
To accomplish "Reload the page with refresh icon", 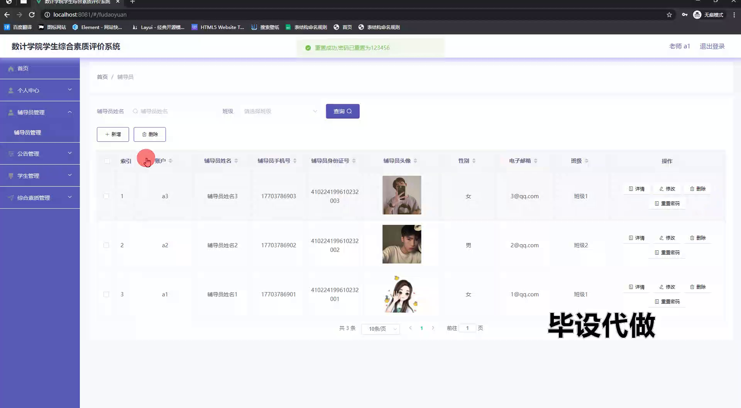I will (32, 15).
